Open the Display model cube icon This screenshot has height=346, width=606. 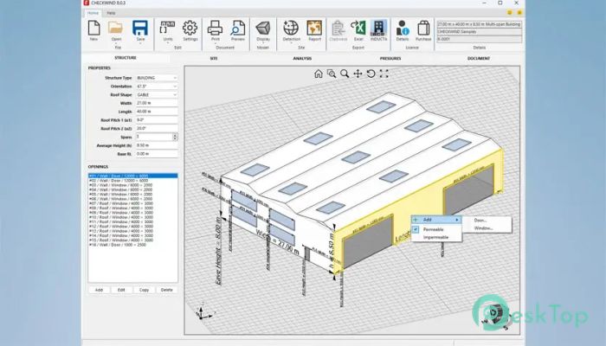tap(263, 28)
